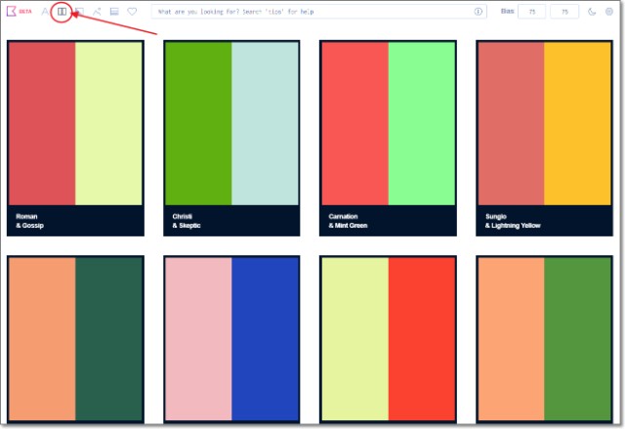The image size is (625, 429).
Task: Click the second Bias value field
Action: pos(564,12)
